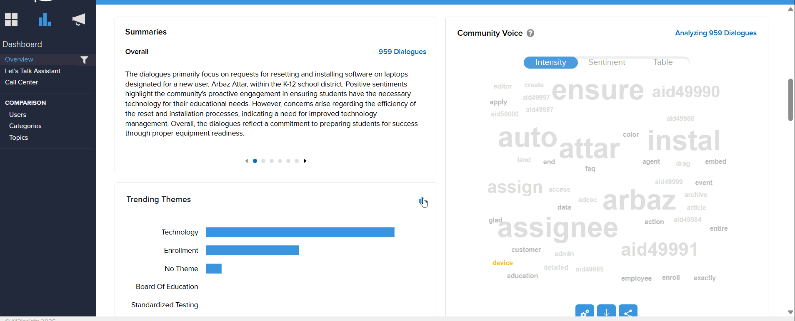This screenshot has height=321, width=795.
Task: Go to next summary with right arrow
Action: 305,161
